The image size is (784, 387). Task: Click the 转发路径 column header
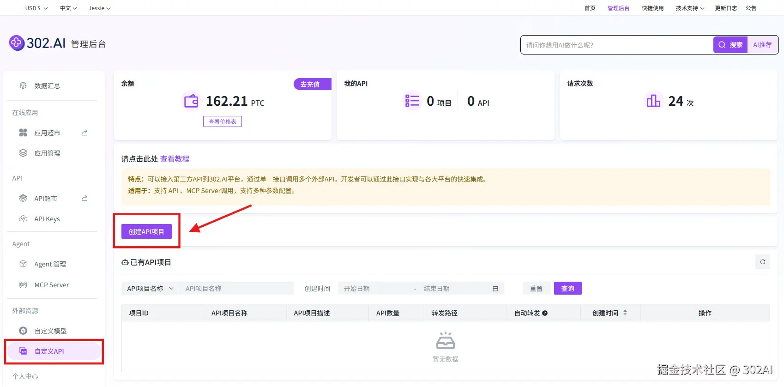pos(465,313)
